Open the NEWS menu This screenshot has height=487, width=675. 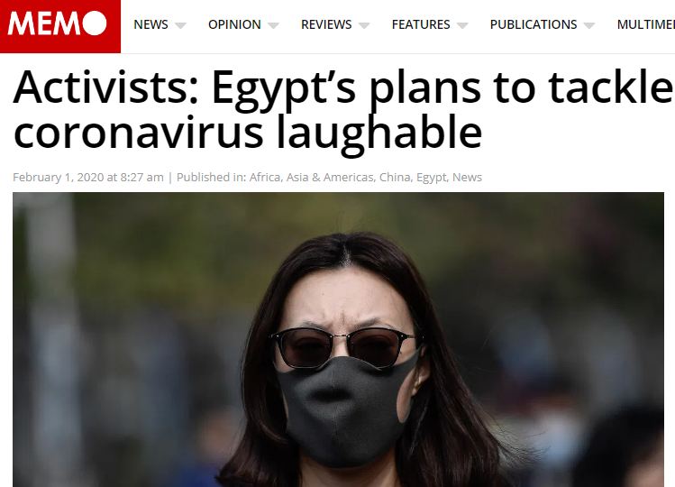tap(151, 24)
